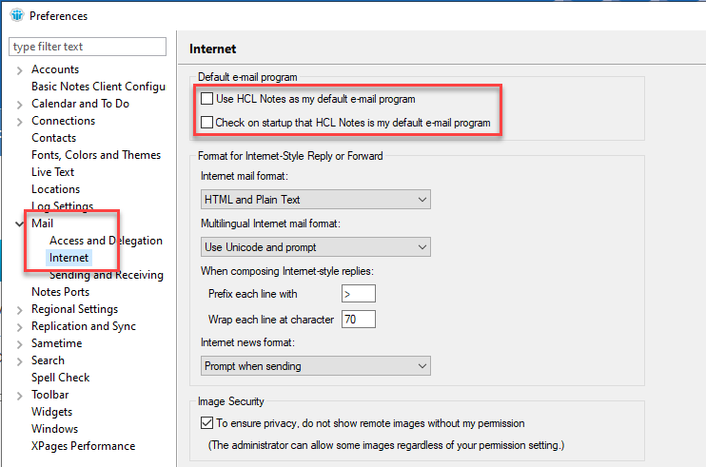
Task: Select Basic Notes Client Configuration item
Action: (x=98, y=87)
